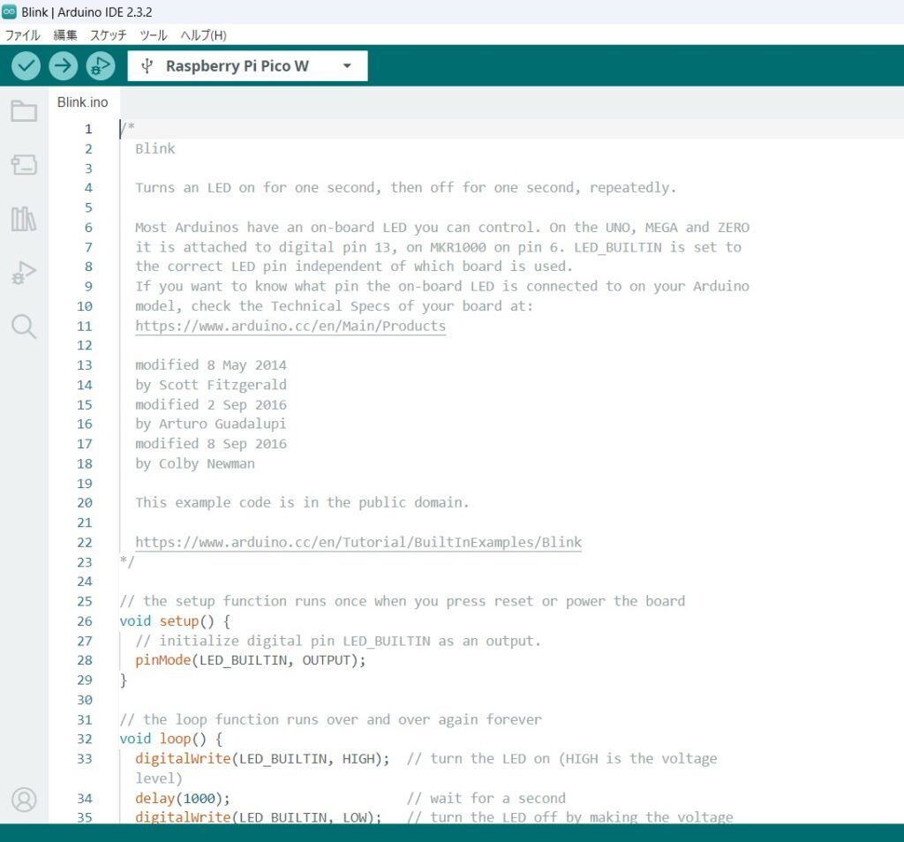Click 'pinMode(LED_BUILTIN, OUTPUT);' code line

(x=250, y=660)
